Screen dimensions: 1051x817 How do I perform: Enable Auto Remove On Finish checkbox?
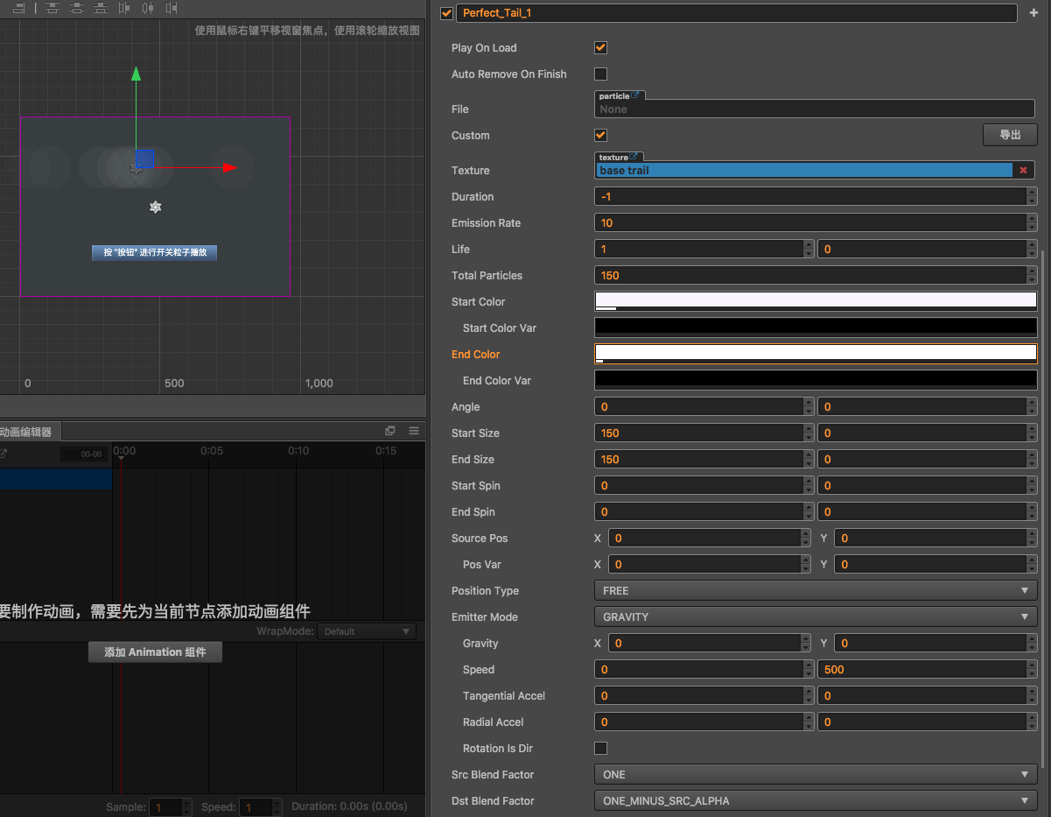[x=600, y=74]
